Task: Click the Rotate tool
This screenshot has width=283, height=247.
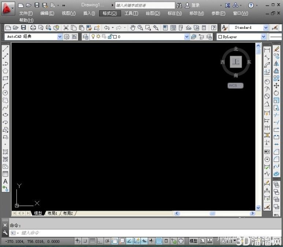Action: [x=276, y=93]
